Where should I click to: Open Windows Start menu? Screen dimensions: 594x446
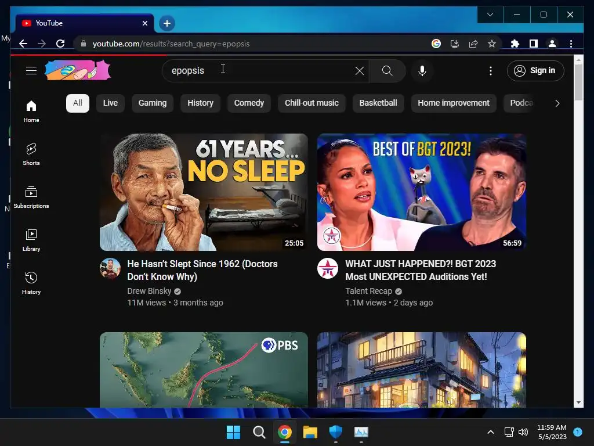233,432
